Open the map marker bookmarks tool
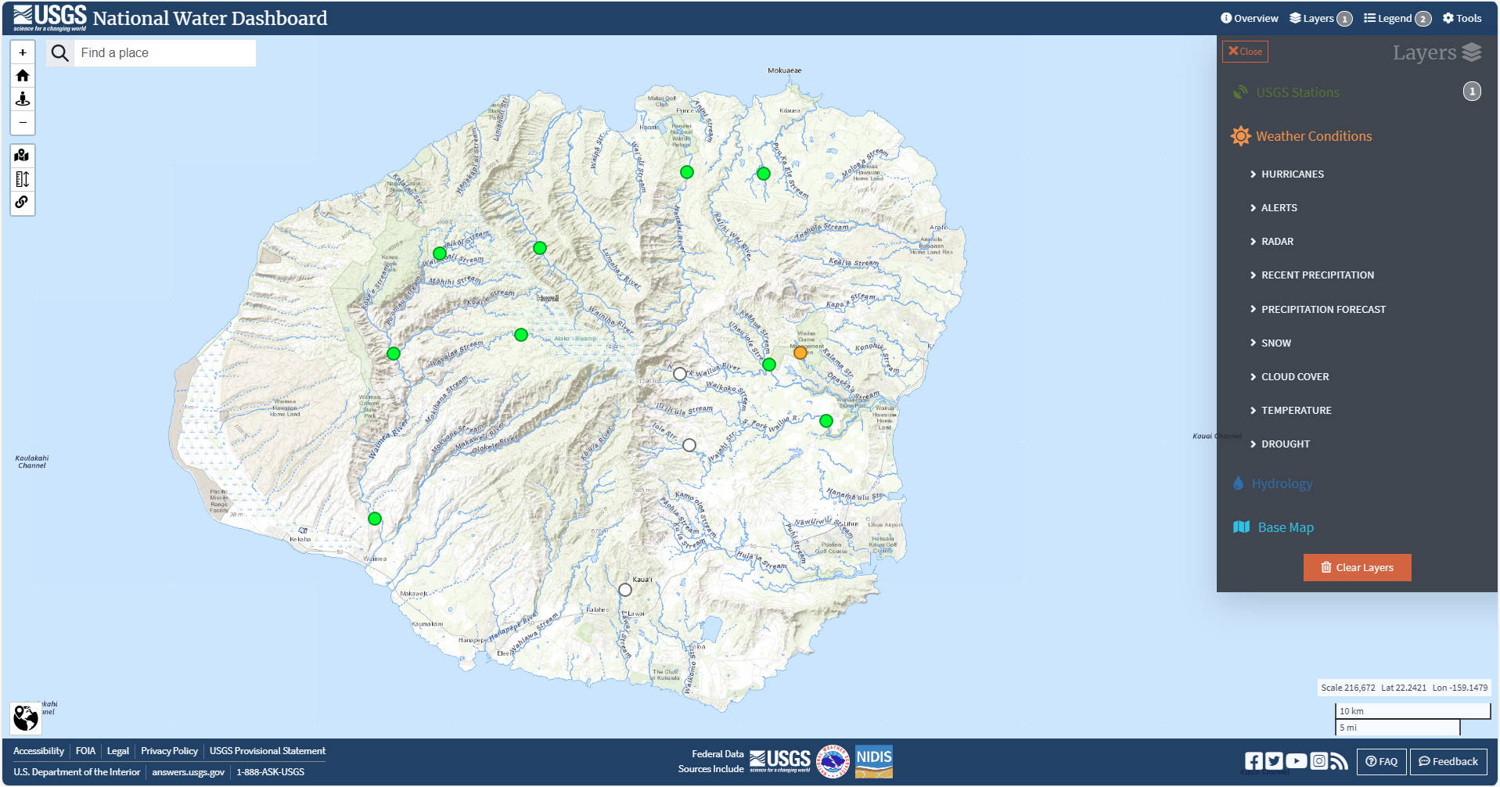The image size is (1500, 787). pos(23,156)
